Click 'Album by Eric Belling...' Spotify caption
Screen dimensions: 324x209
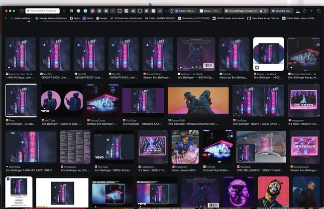(x=234, y=78)
